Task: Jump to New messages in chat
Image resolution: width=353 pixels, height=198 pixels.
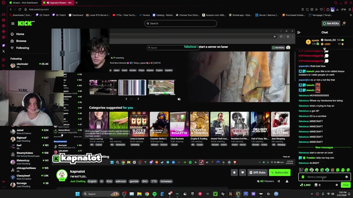Action: coord(324,147)
